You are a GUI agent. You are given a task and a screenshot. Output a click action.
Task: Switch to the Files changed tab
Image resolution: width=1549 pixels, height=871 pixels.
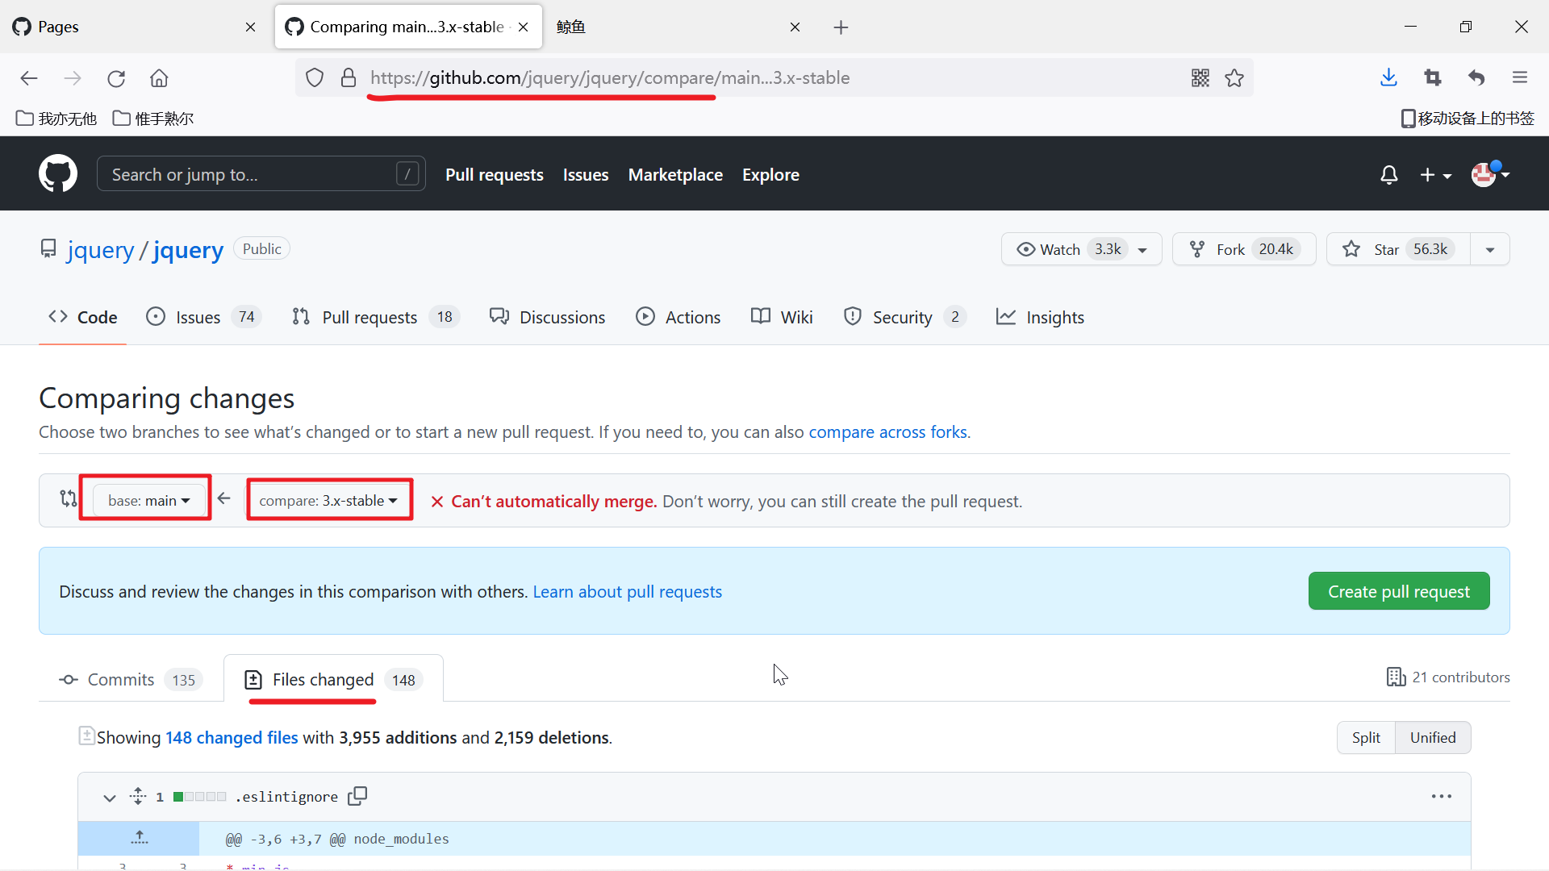click(x=333, y=680)
